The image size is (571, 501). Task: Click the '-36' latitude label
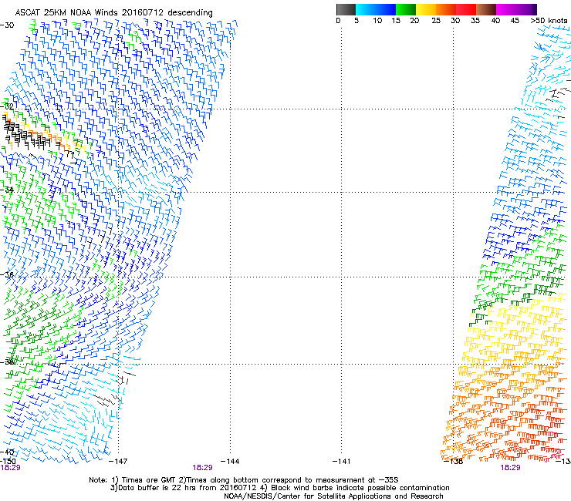[7, 274]
